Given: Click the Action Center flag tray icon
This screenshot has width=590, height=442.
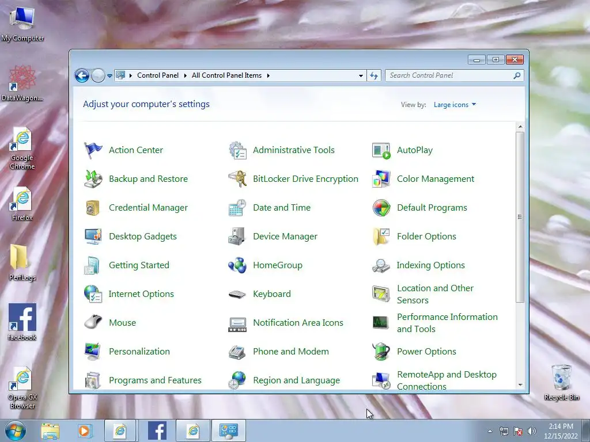Looking at the screenshot, I should (x=518, y=431).
